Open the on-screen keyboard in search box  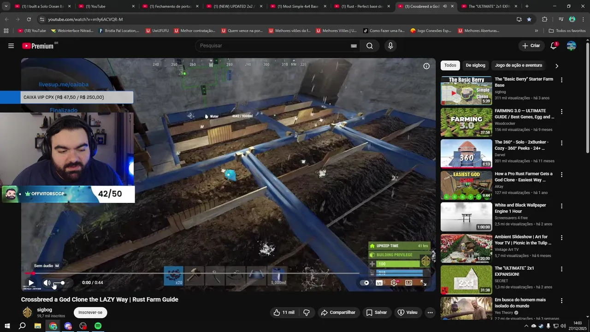tap(354, 46)
